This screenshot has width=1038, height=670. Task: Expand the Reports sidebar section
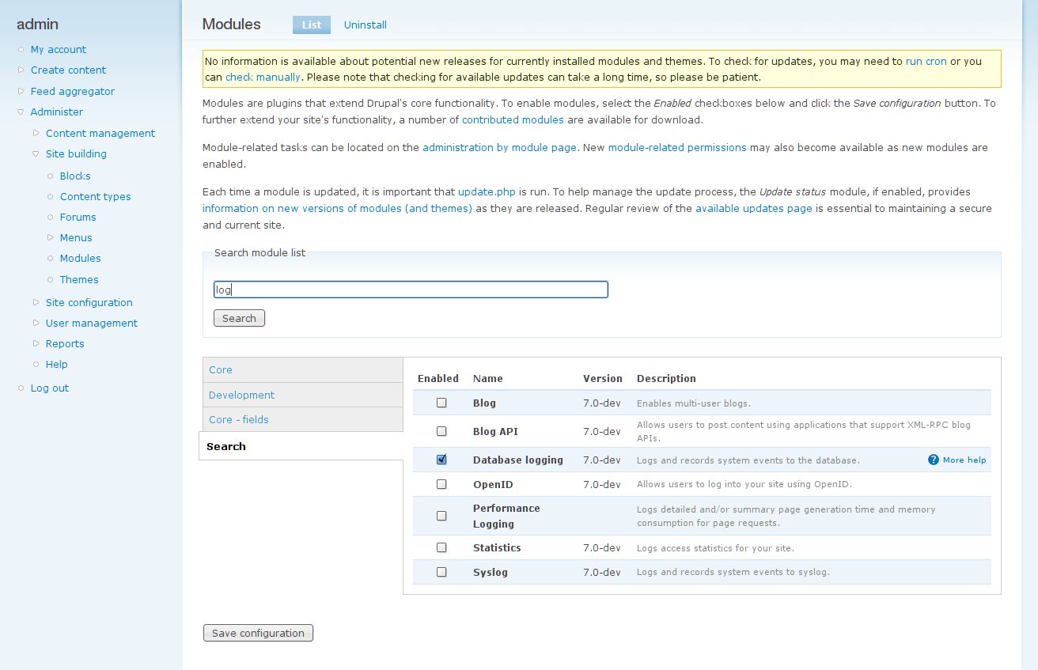pos(64,343)
